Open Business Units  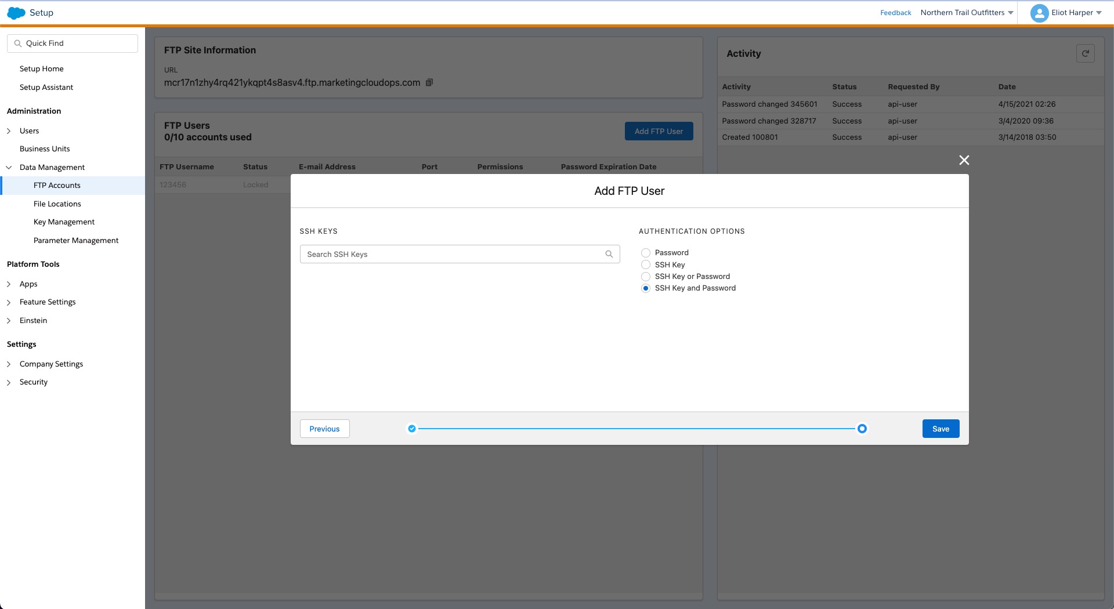click(x=45, y=148)
